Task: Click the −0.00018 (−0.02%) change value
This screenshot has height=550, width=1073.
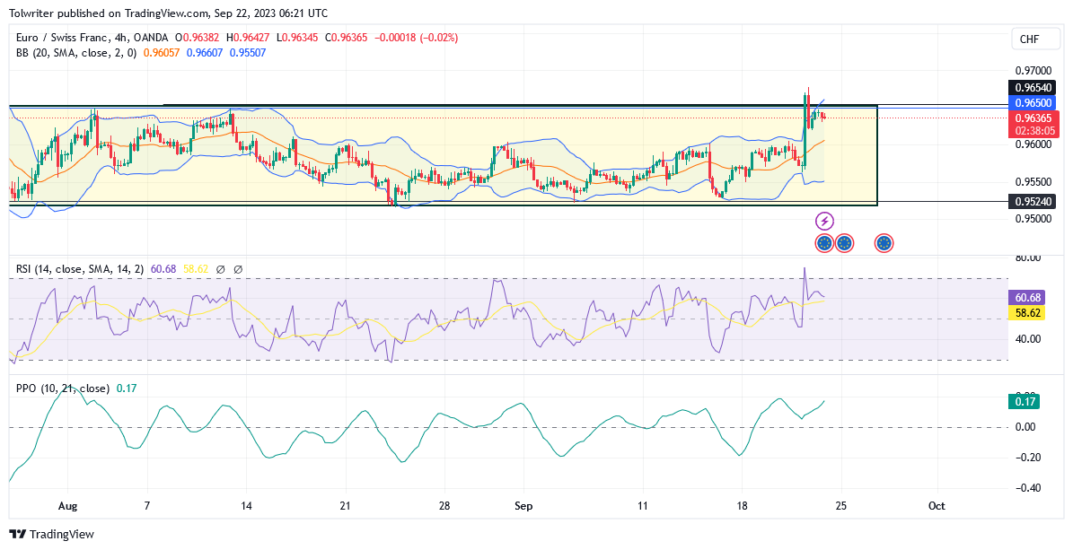Action: pos(416,38)
